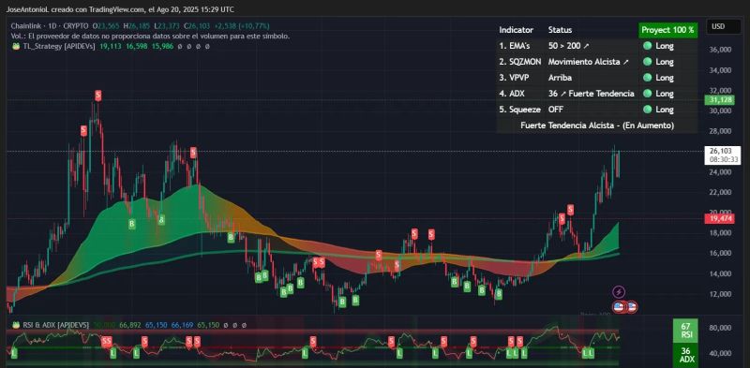Screen dimensions: 750x368
Task: Click the 22,000 price axis label
Action: click(721, 192)
